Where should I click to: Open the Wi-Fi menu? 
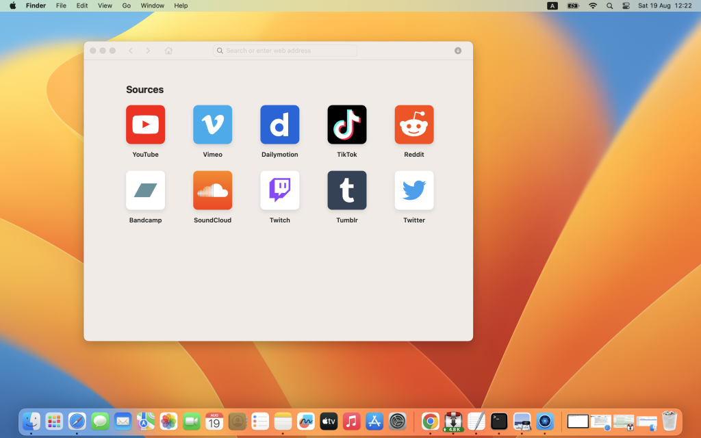coord(593,5)
